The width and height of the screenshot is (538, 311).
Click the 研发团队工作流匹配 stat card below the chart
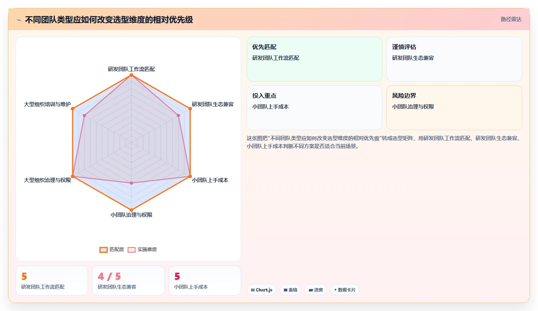(52, 281)
